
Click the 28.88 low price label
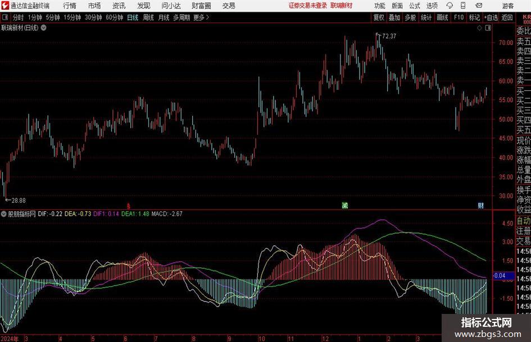pos(19,200)
